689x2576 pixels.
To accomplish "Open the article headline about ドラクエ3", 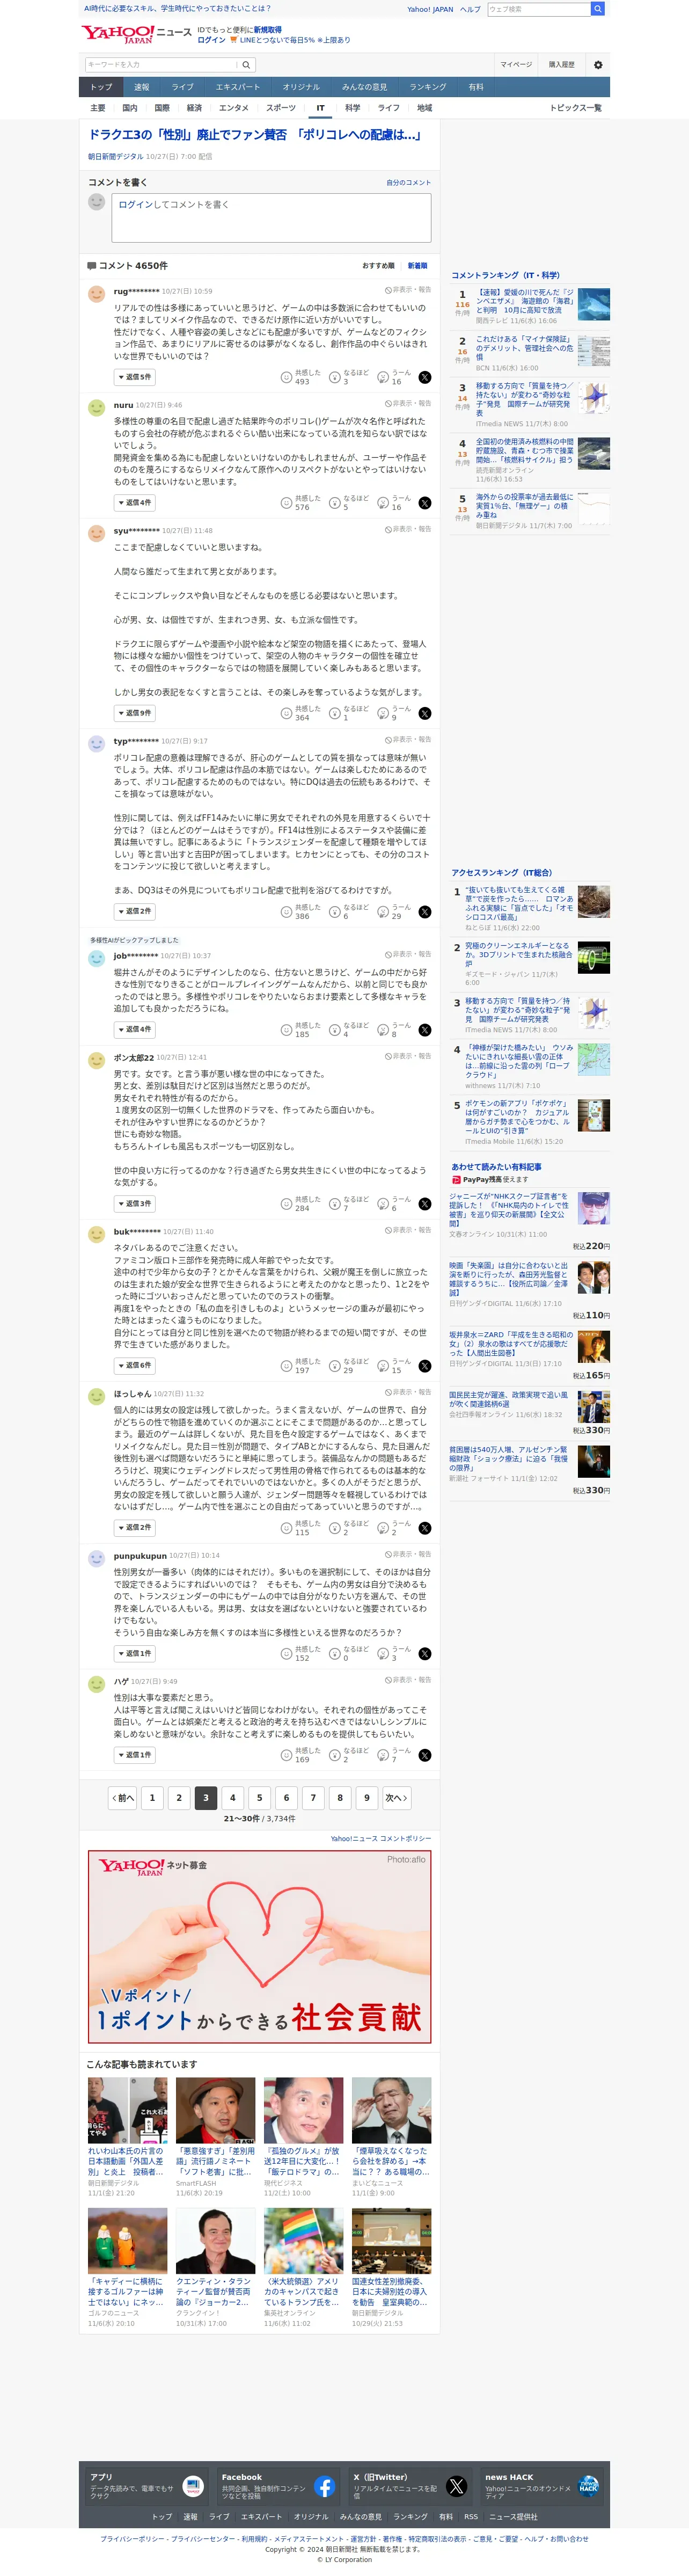I will click(255, 135).
